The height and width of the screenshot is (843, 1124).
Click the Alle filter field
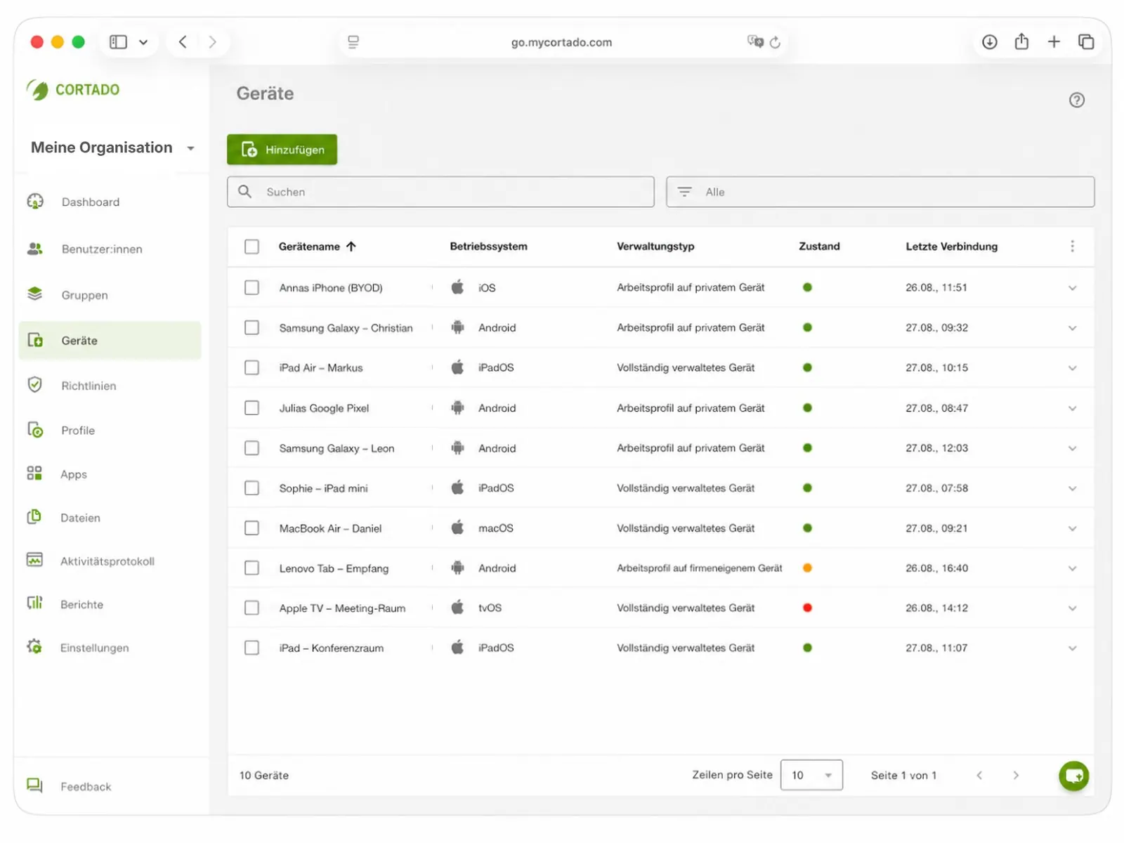point(880,192)
